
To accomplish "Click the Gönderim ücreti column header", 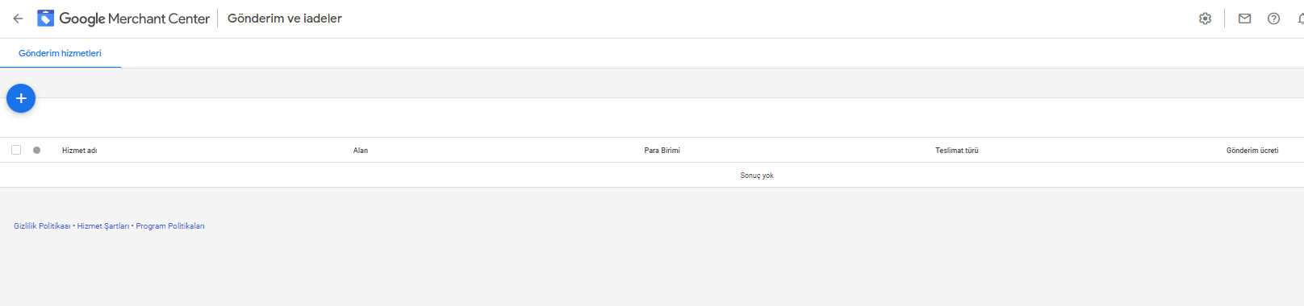I will coord(1252,151).
